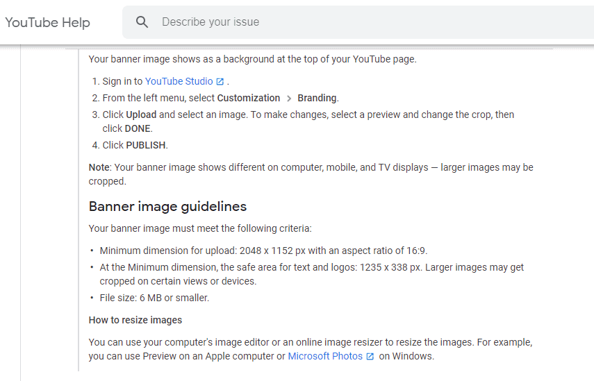The image size is (594, 381).
Task: Click the magnifying glass search icon
Action: pos(142,22)
